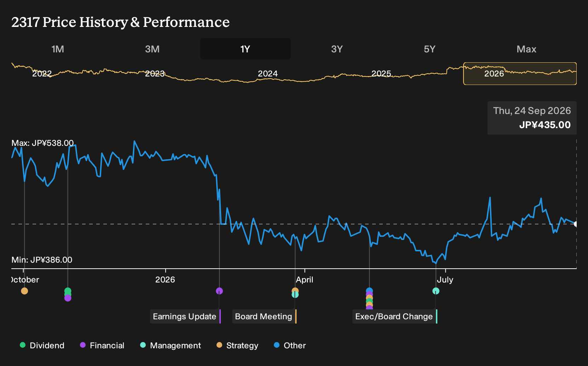This screenshot has height=366, width=588.
Task: Toggle the Strategy legend filter
Action: pyautogui.click(x=237, y=345)
